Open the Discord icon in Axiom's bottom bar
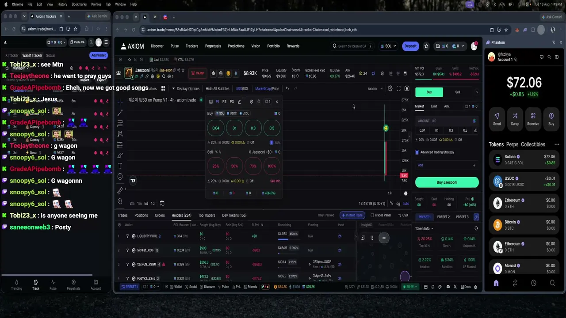The width and height of the screenshot is (566, 318). [448, 287]
